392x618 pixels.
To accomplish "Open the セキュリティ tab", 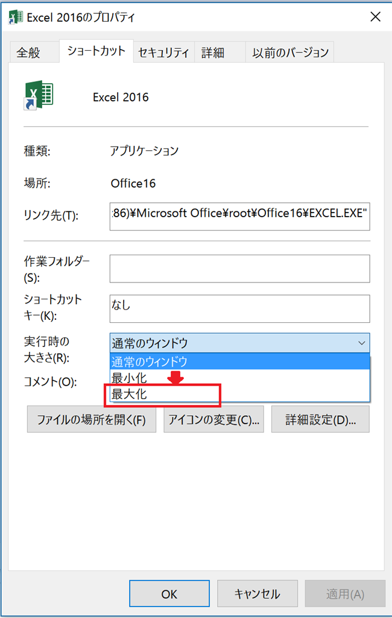I will [x=163, y=53].
